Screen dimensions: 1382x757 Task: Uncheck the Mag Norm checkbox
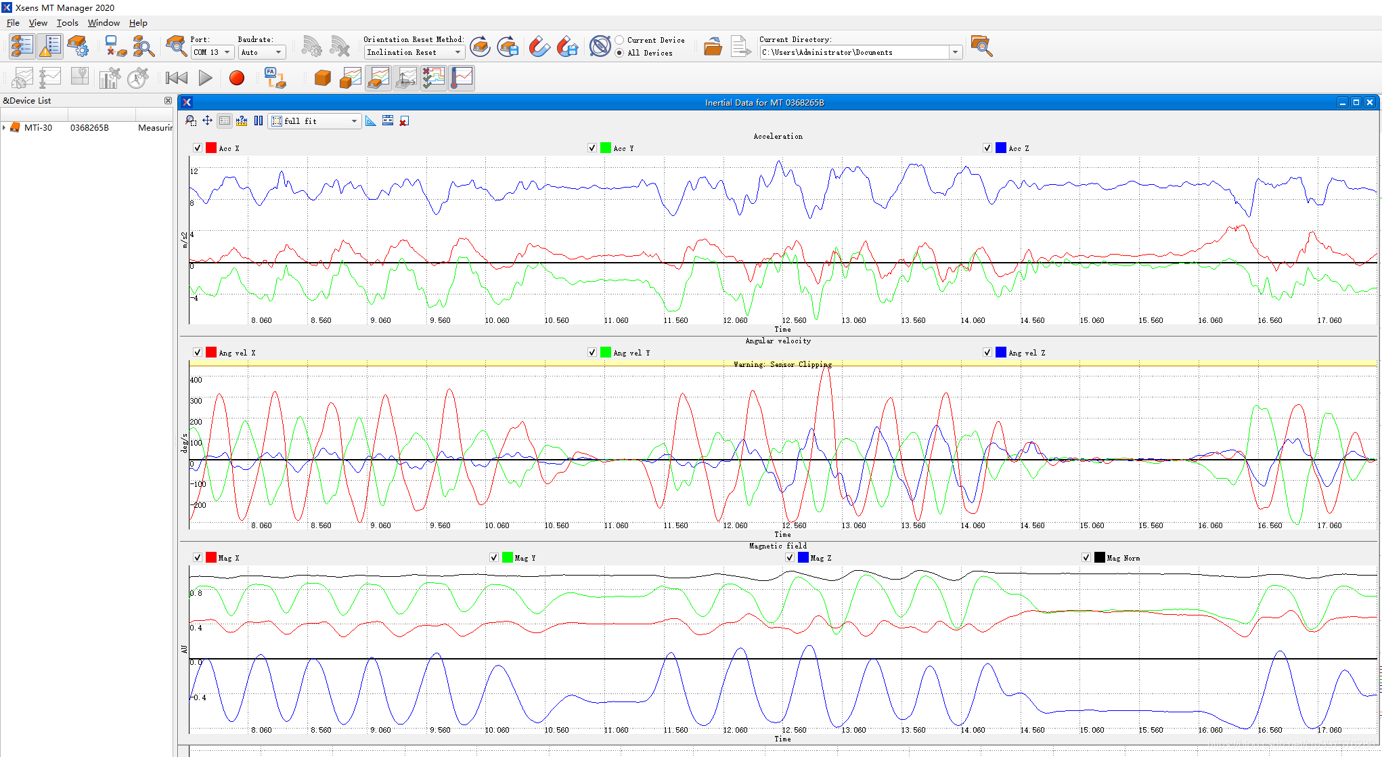[x=1086, y=558]
